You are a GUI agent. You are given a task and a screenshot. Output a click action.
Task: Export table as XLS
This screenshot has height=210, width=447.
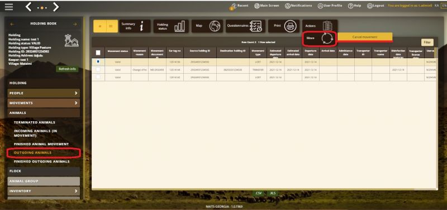273,193
